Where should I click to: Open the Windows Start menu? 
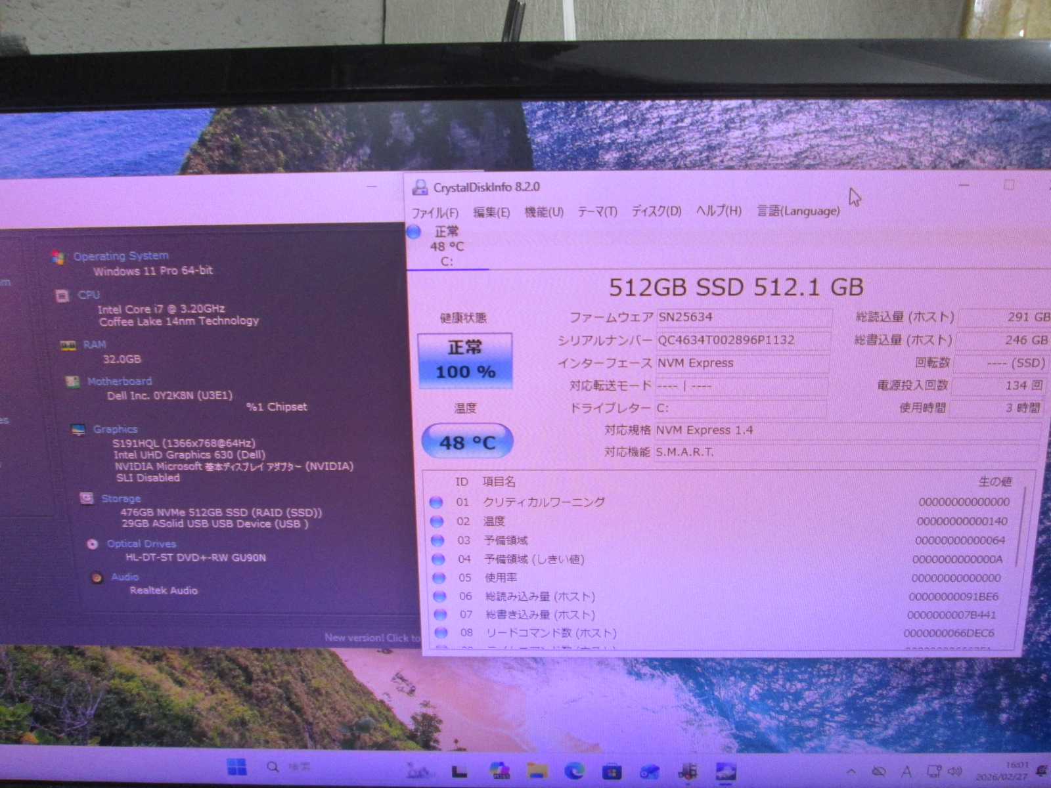click(x=236, y=767)
